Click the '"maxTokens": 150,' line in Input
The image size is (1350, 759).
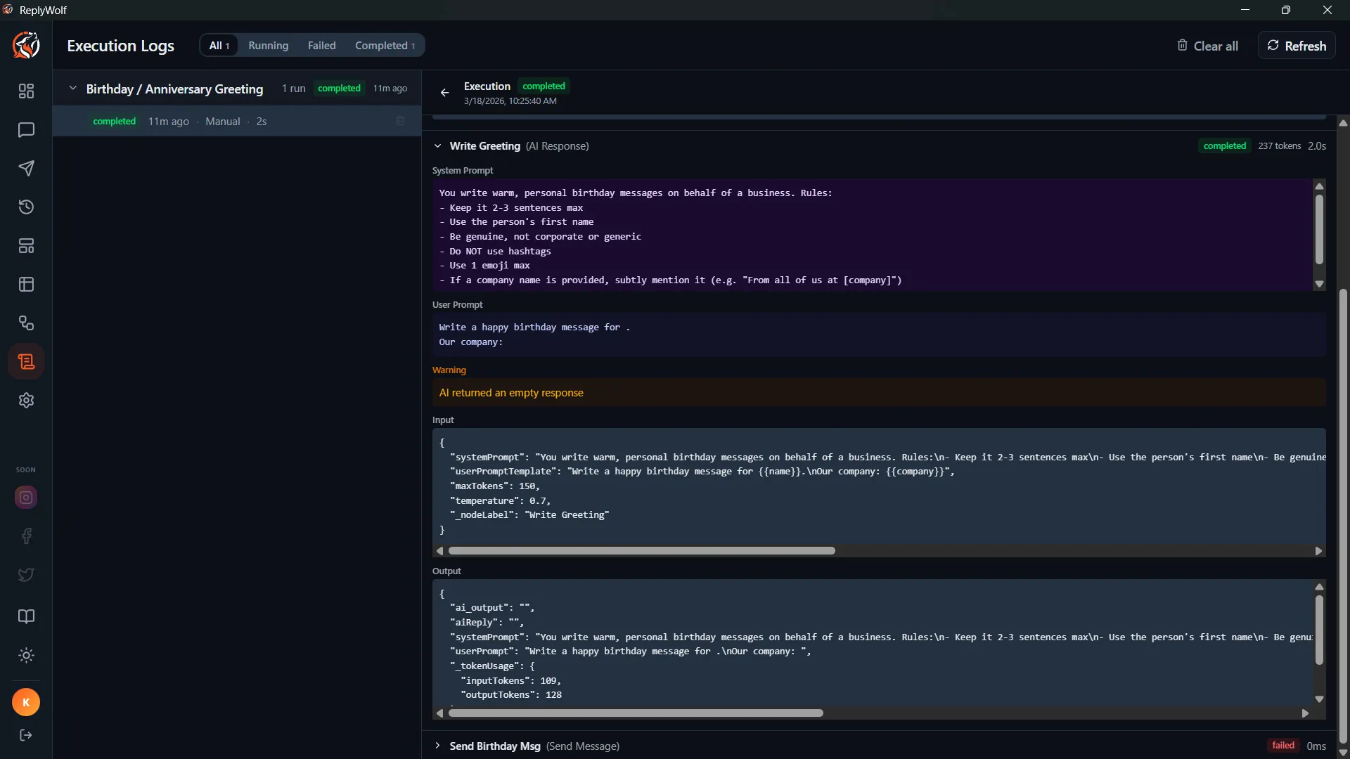click(x=494, y=486)
